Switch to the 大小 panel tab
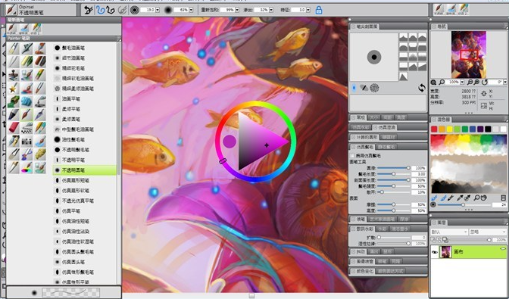This screenshot has width=509, height=299. tap(374, 117)
